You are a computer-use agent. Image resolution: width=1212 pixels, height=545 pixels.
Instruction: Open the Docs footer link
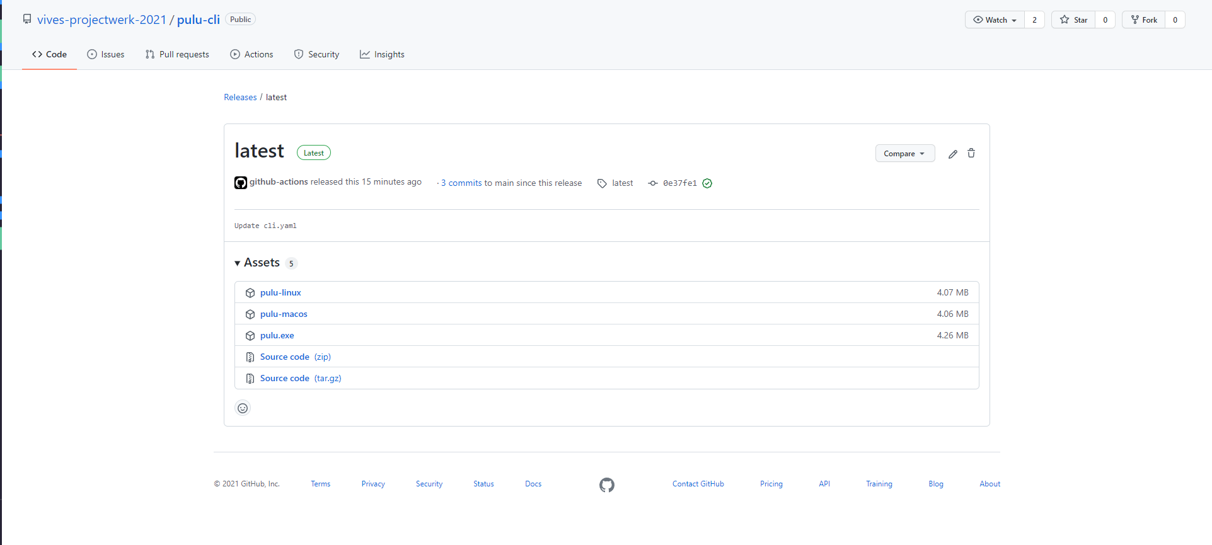[533, 484]
